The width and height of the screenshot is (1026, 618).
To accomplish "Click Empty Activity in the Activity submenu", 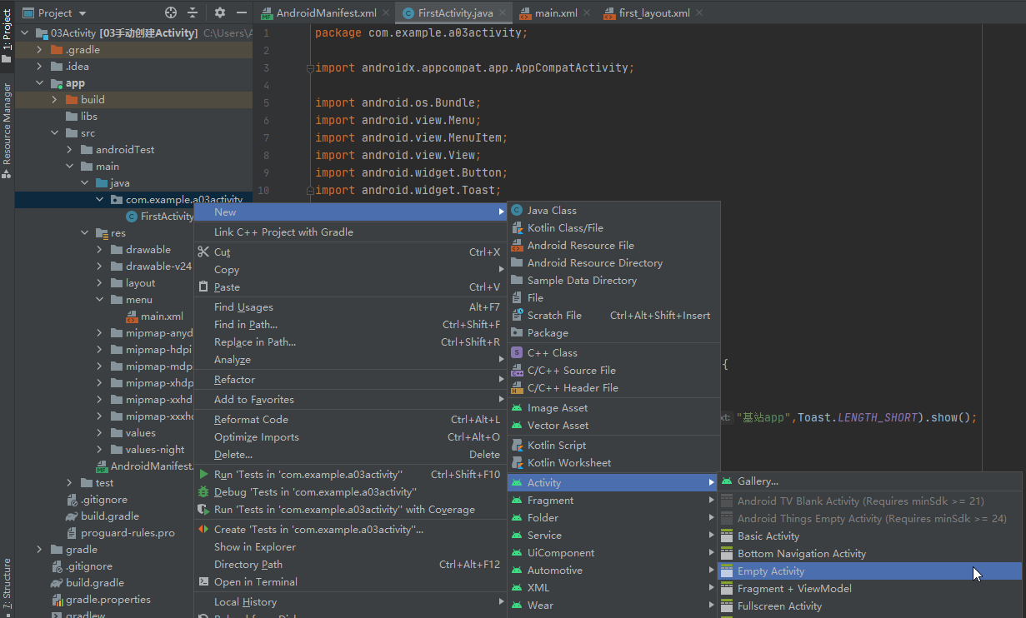I will (870, 571).
